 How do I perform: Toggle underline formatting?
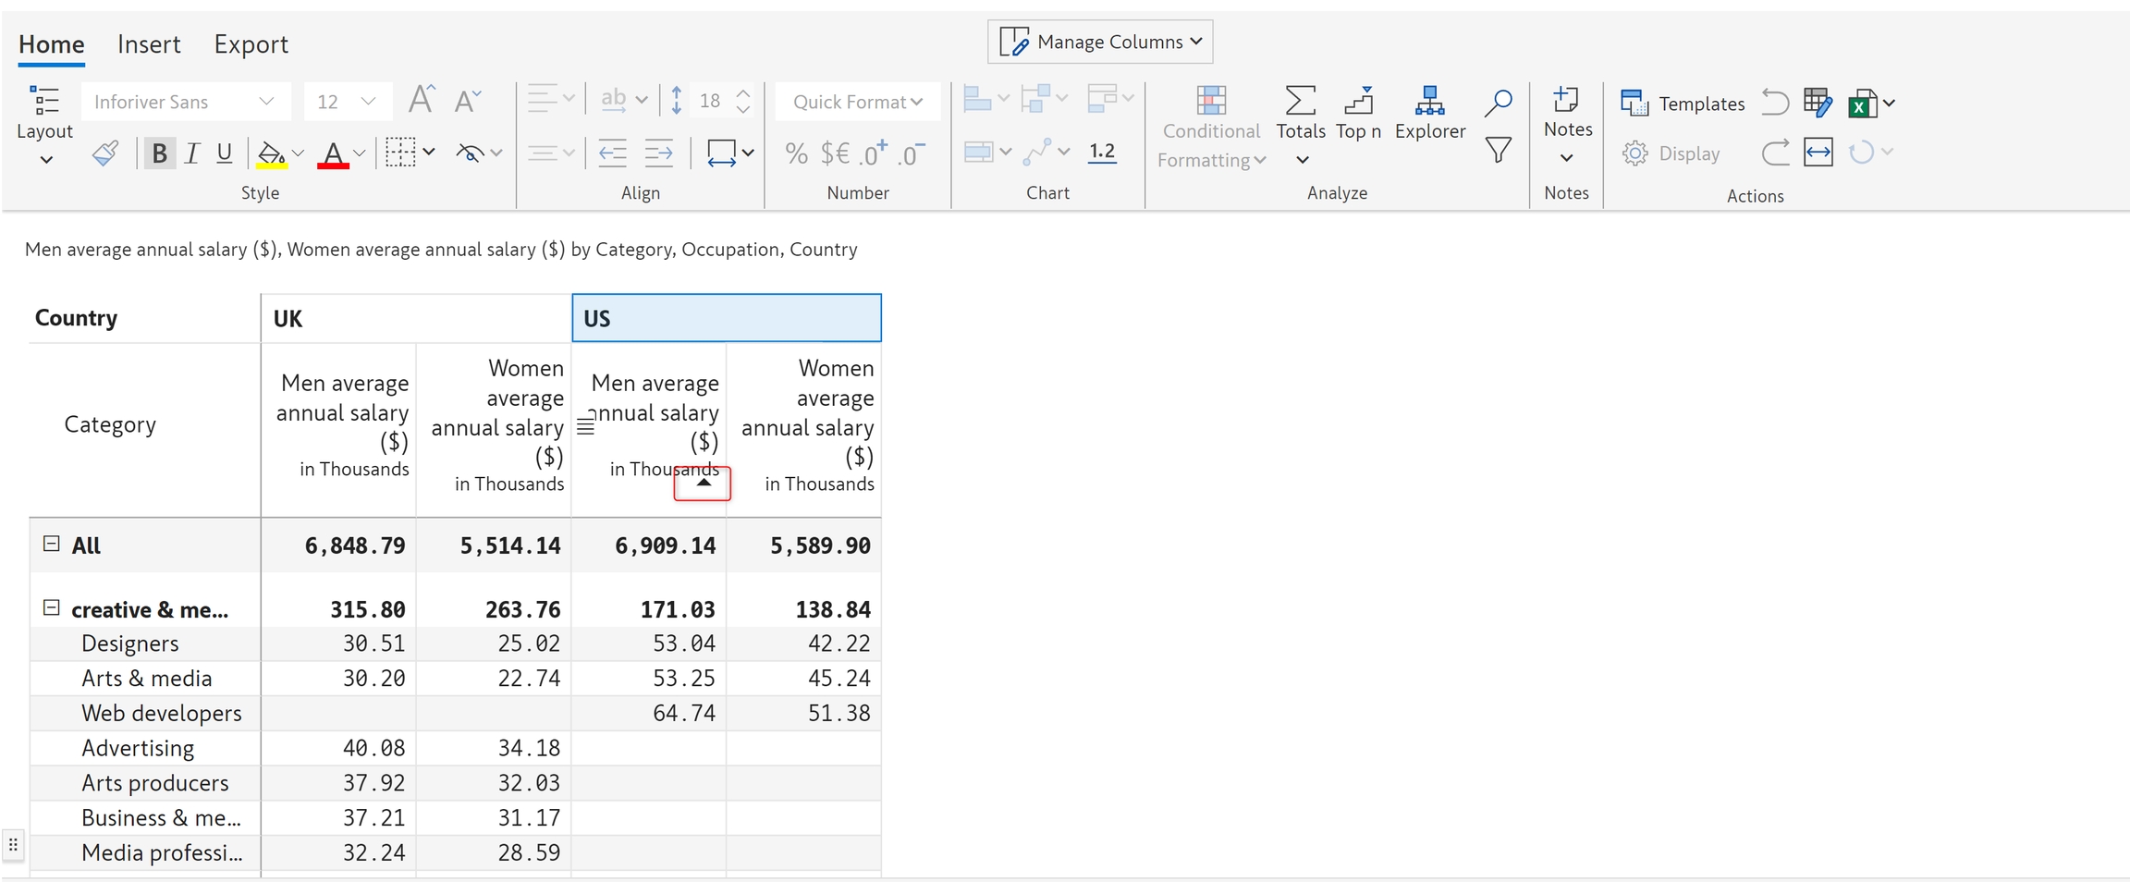[224, 153]
